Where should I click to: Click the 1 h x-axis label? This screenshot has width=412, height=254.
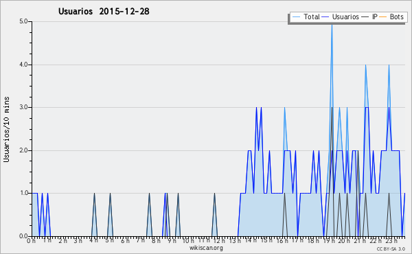pos(47,240)
